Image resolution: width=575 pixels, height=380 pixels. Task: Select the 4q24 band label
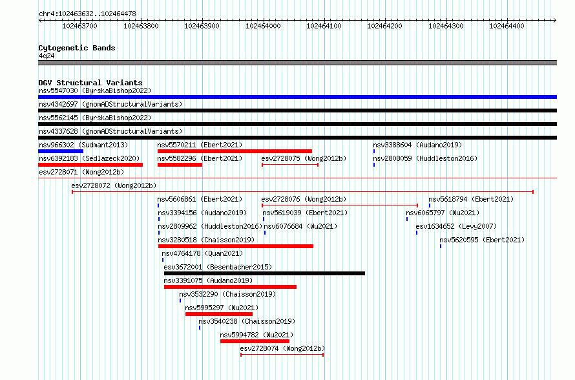pyautogui.click(x=47, y=56)
